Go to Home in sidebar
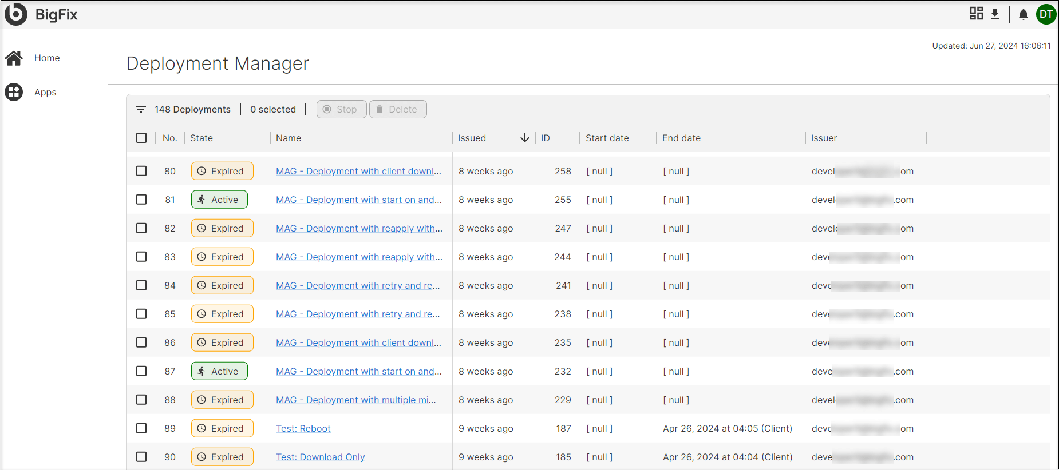 (47, 58)
